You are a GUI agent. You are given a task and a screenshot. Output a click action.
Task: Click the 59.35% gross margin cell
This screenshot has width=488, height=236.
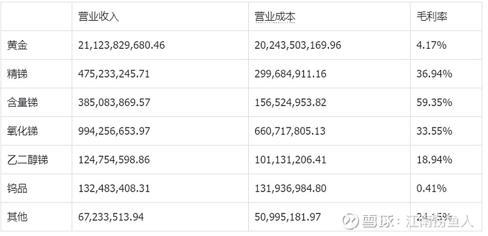[434, 102]
